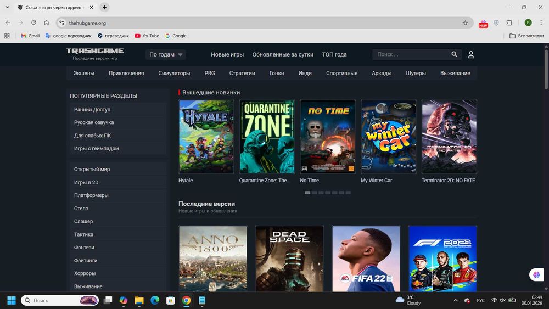Open browser home page icon

click(x=46, y=23)
